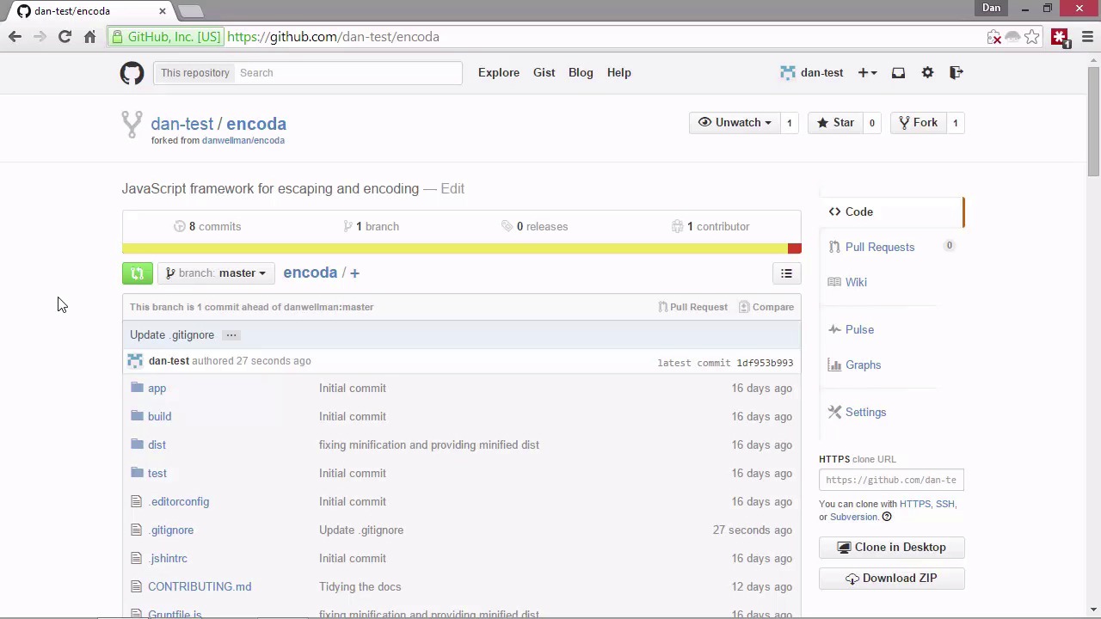Click the file list view icon
Viewport: 1101px width, 619px height.
coord(786,273)
